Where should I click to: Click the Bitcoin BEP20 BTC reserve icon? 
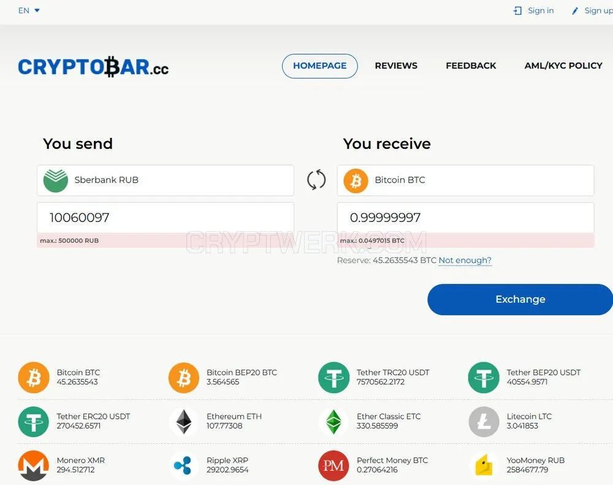click(x=184, y=378)
